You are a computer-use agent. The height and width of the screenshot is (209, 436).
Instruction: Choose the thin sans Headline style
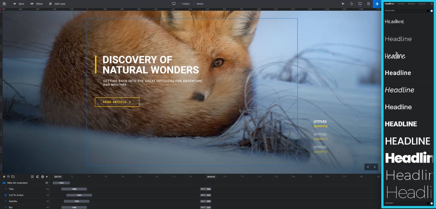coord(398,39)
